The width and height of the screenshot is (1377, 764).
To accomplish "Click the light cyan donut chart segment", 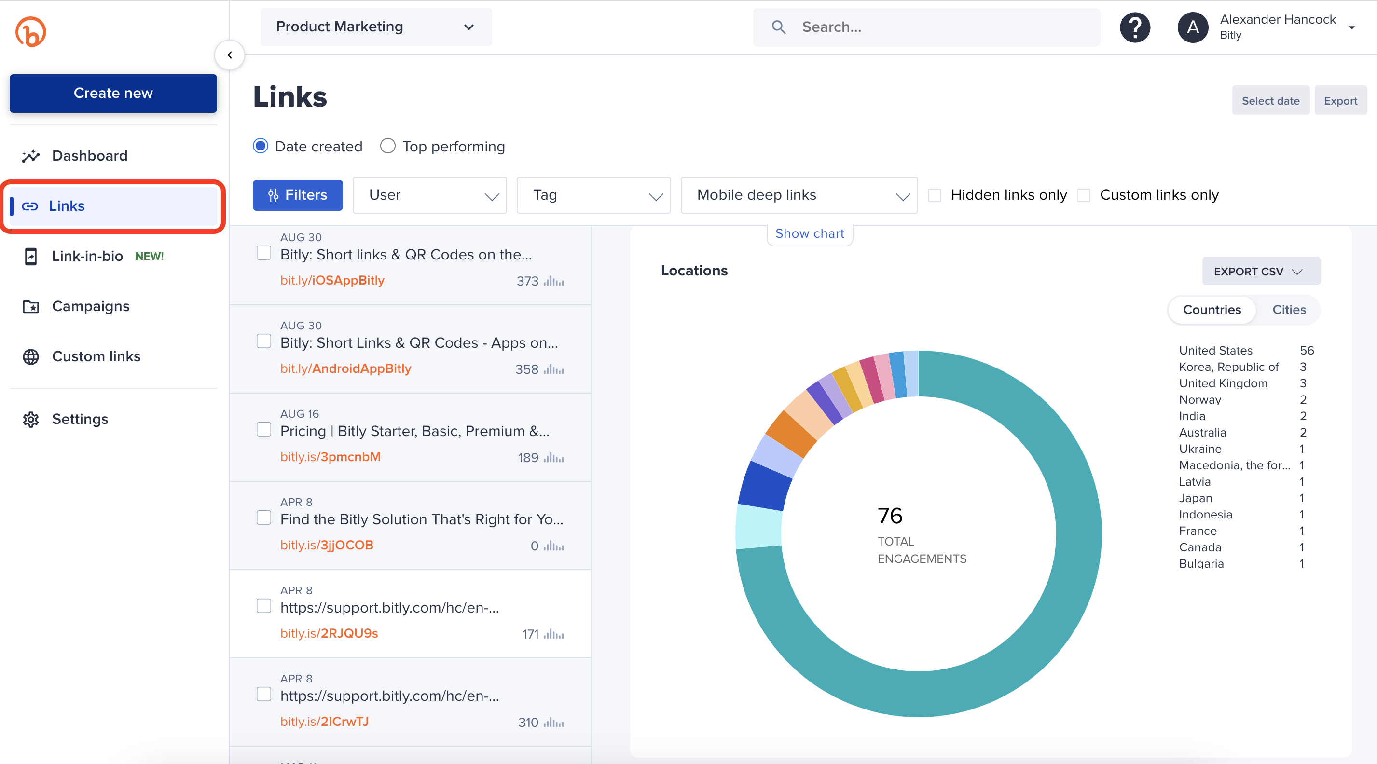I will click(758, 527).
